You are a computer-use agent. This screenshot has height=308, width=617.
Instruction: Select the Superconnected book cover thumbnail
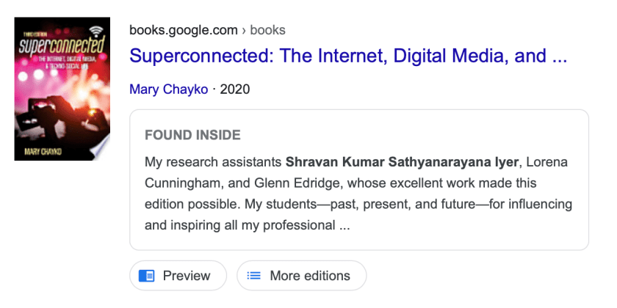point(62,89)
